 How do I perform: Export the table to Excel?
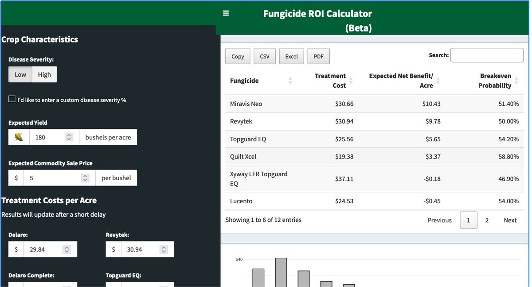[291, 56]
